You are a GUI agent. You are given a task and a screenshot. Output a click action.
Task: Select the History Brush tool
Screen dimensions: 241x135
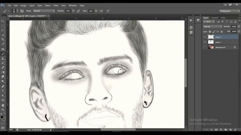click(3, 63)
